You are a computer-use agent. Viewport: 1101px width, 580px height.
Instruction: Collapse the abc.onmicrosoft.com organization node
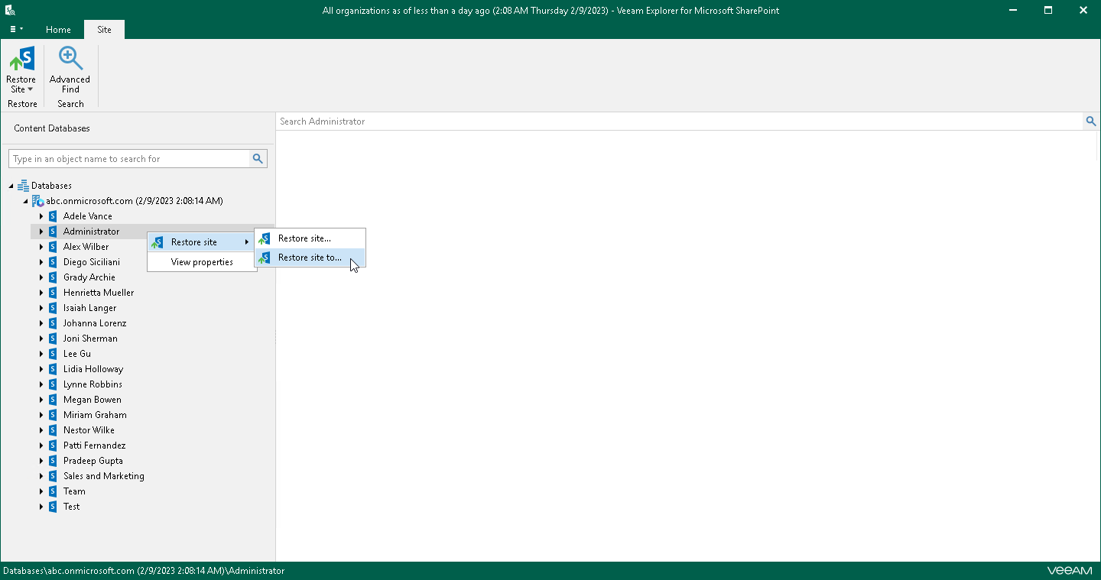(x=25, y=200)
